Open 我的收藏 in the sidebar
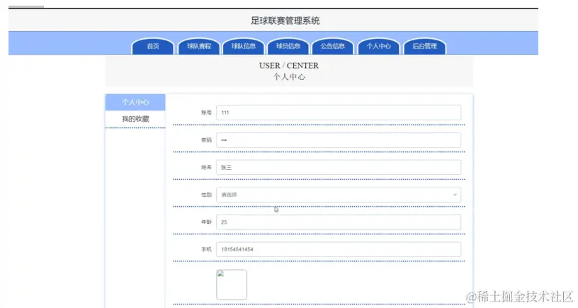 tap(135, 119)
